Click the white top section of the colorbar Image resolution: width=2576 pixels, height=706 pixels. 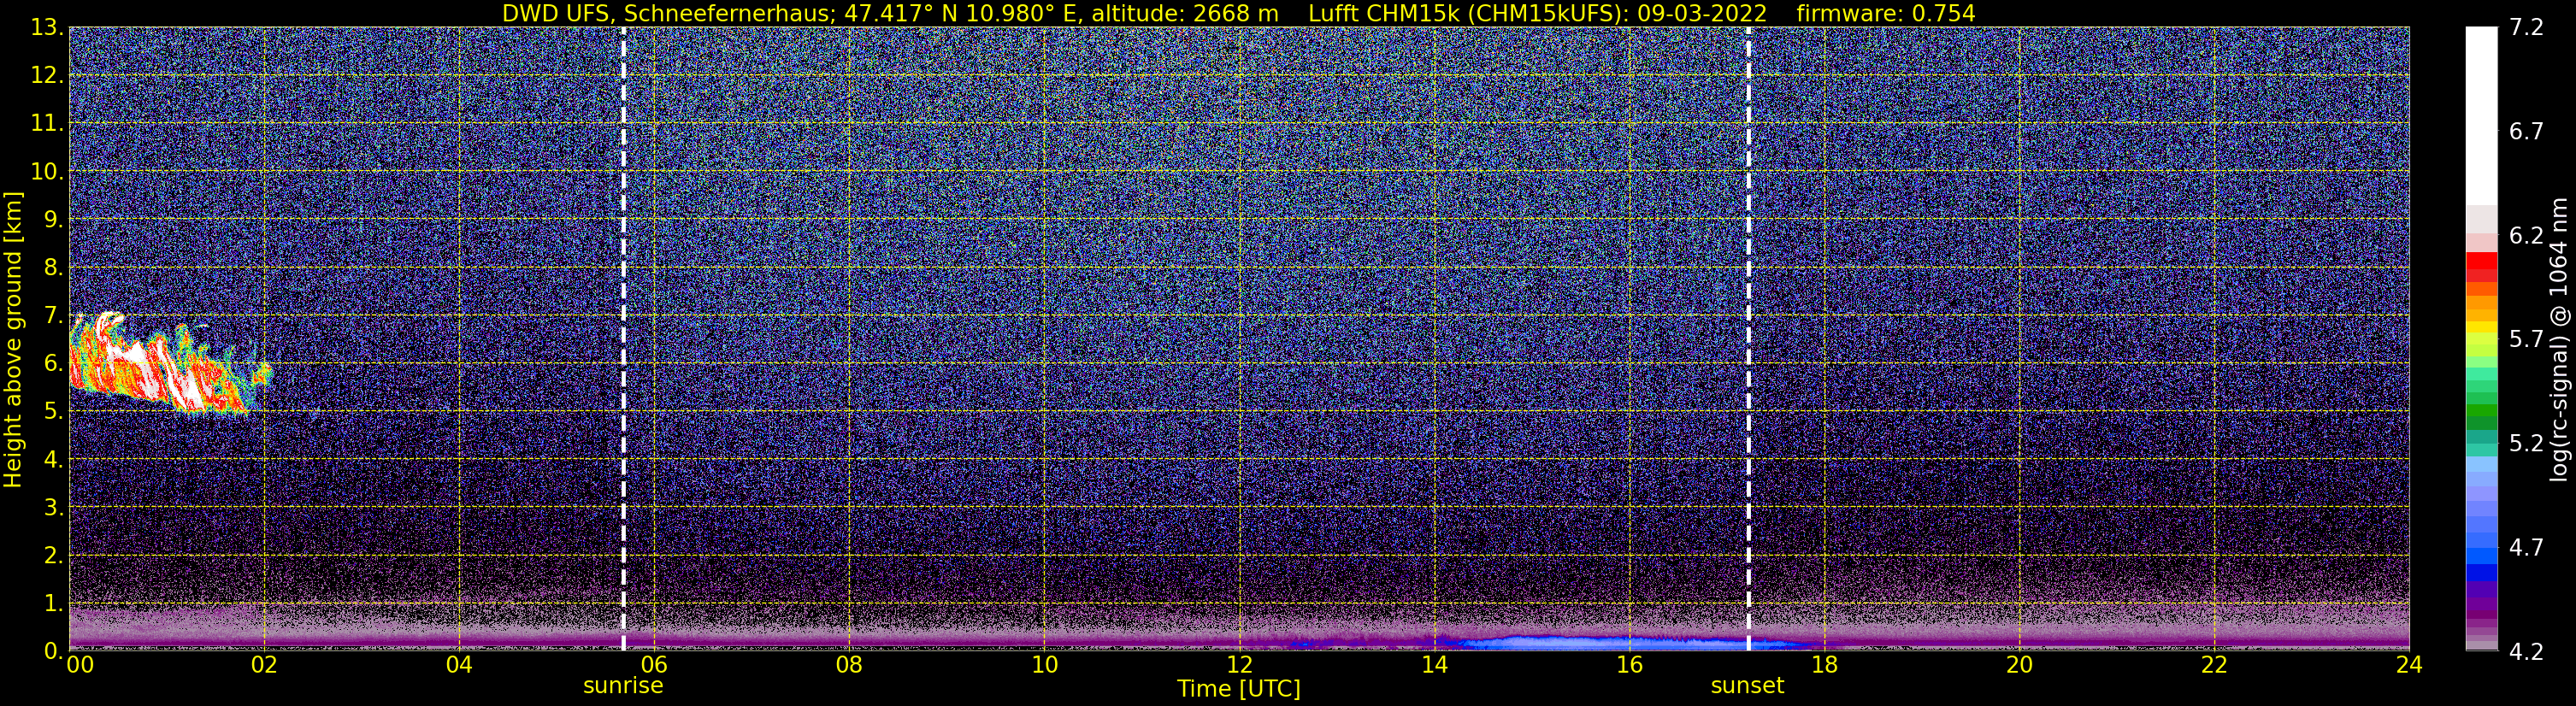pos(2481,115)
